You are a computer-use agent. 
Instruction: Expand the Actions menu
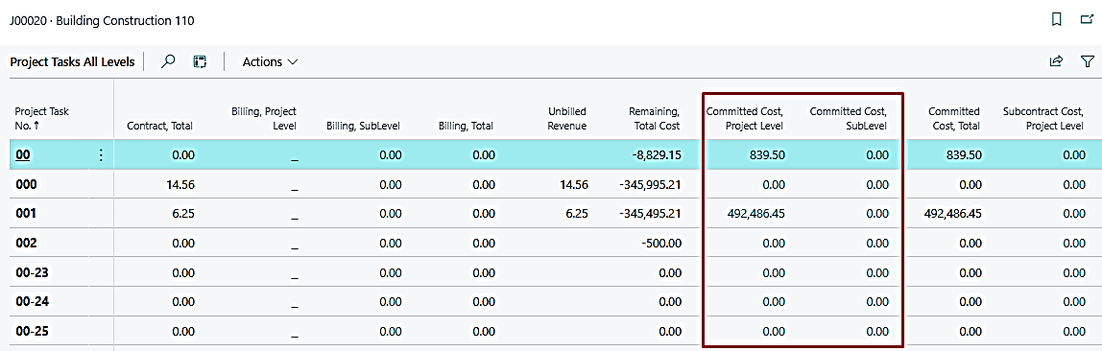pyautogui.click(x=270, y=61)
